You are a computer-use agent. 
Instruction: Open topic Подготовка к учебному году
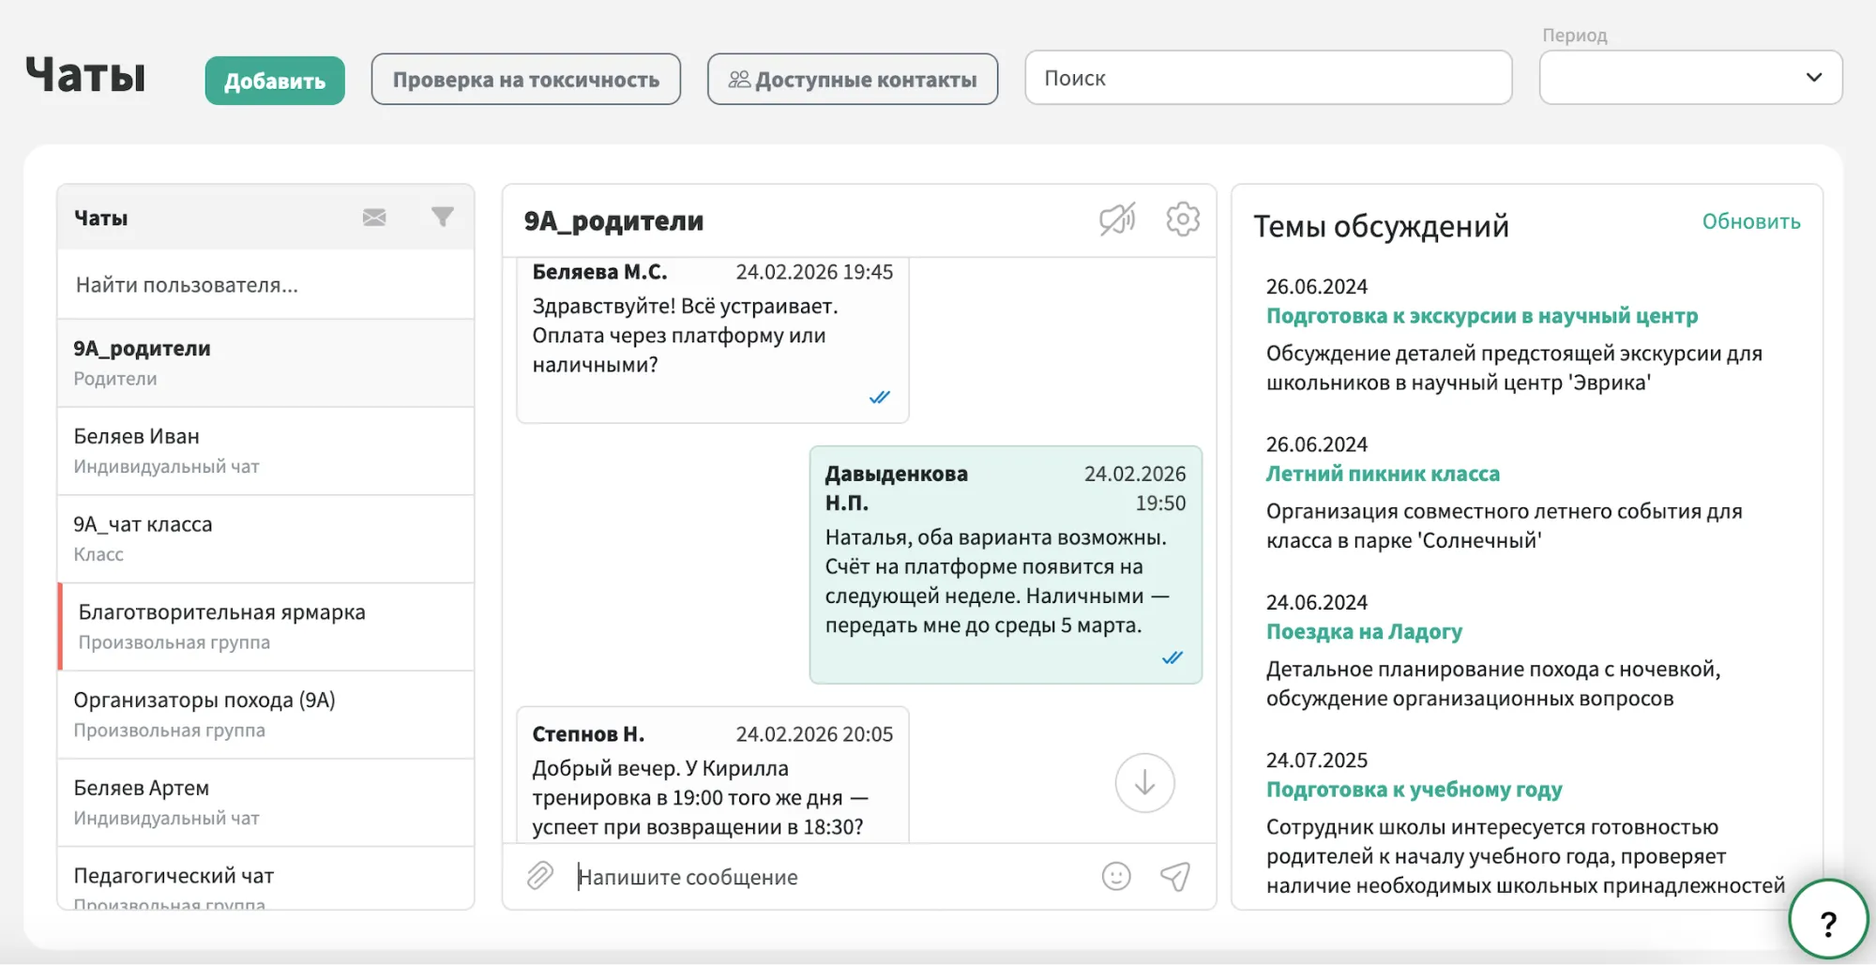coord(1415,790)
